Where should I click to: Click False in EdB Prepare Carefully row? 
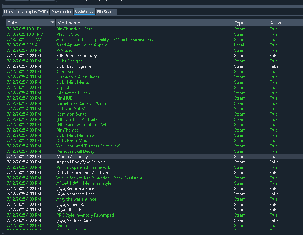pos(274,56)
